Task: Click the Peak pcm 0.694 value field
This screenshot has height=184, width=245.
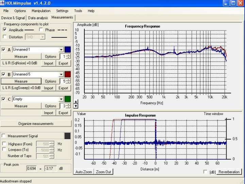Action: (32, 168)
